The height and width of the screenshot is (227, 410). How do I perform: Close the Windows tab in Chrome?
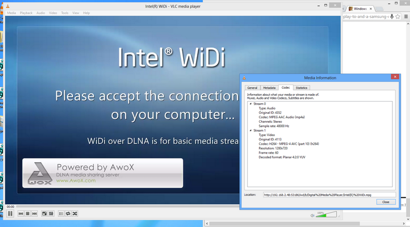371,9
